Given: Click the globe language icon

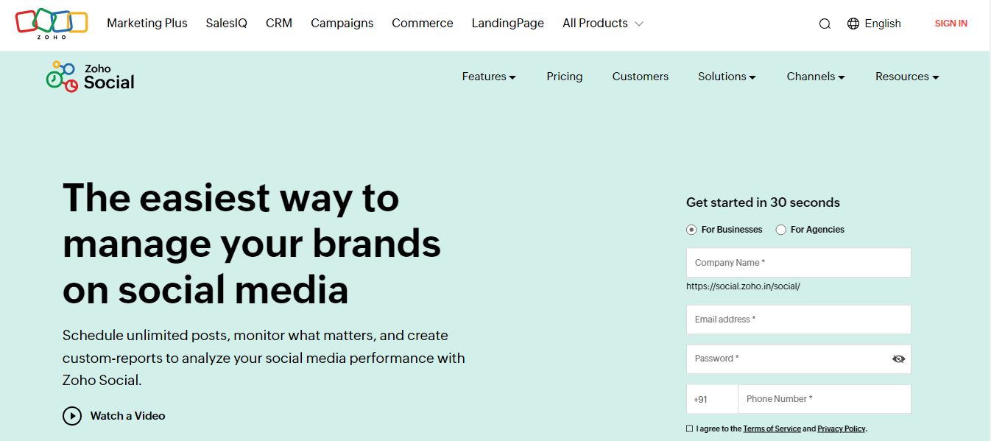Looking at the screenshot, I should click(853, 24).
